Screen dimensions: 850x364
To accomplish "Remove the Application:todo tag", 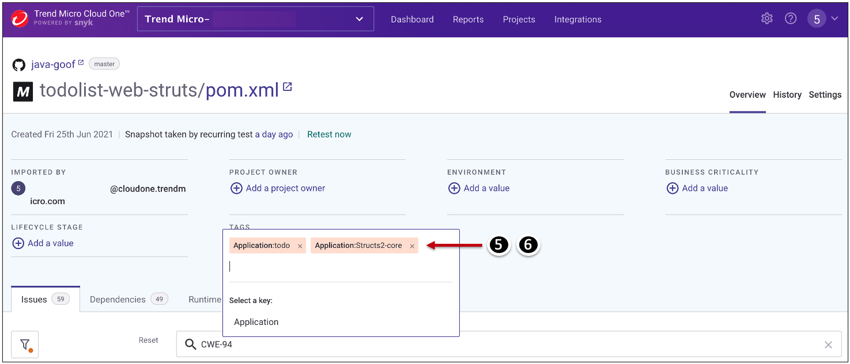I will pos(300,246).
